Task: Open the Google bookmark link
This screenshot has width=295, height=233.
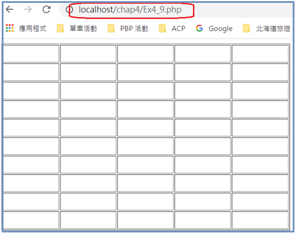Action: coord(221,28)
